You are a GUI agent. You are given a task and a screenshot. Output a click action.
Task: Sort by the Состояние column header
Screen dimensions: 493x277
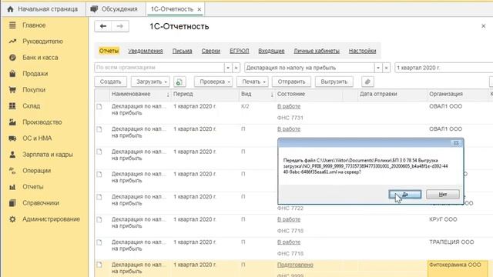308,94
